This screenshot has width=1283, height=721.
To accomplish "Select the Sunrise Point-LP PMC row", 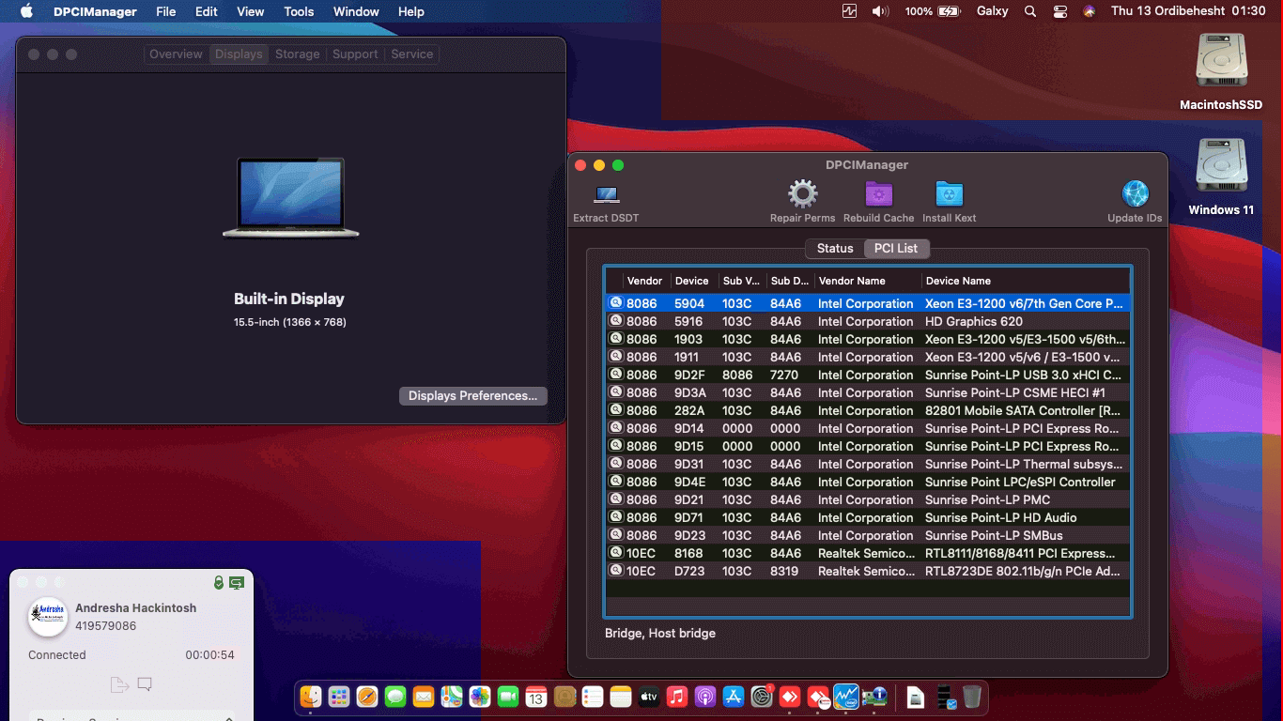I will (x=868, y=499).
